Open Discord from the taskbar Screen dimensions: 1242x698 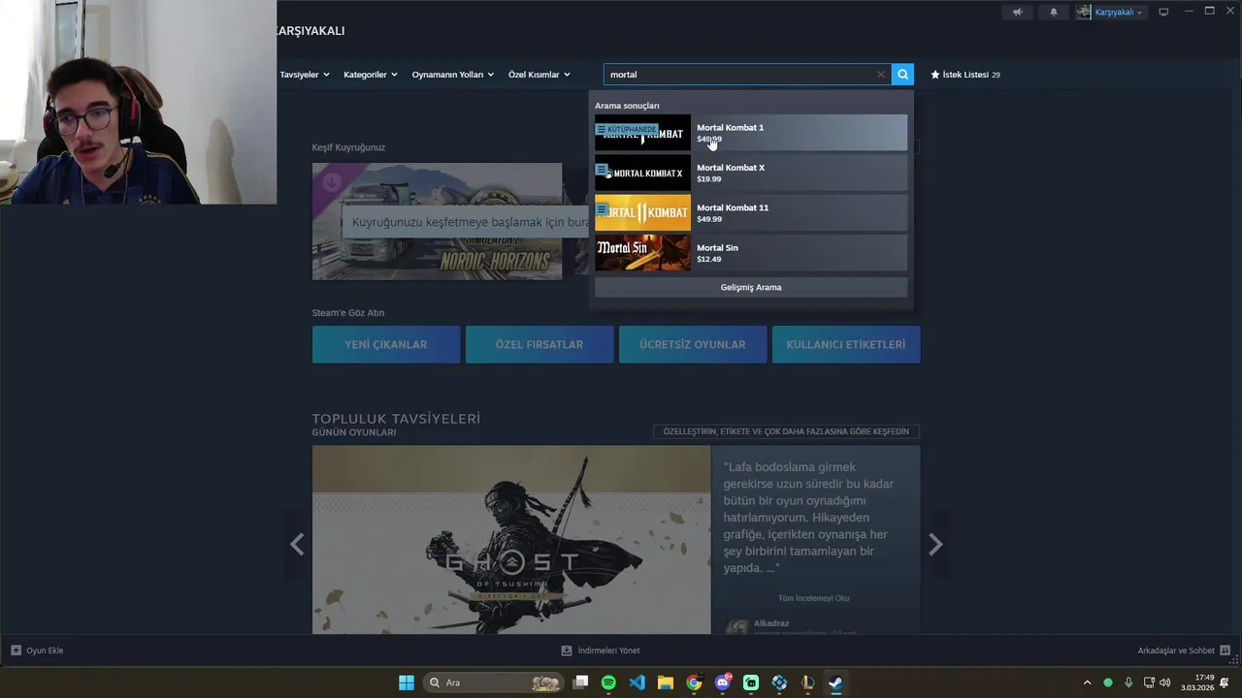[x=723, y=682]
